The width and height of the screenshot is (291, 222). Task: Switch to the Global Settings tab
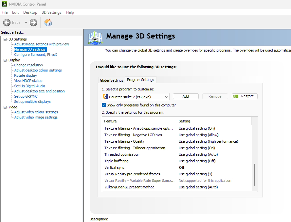coord(112,80)
